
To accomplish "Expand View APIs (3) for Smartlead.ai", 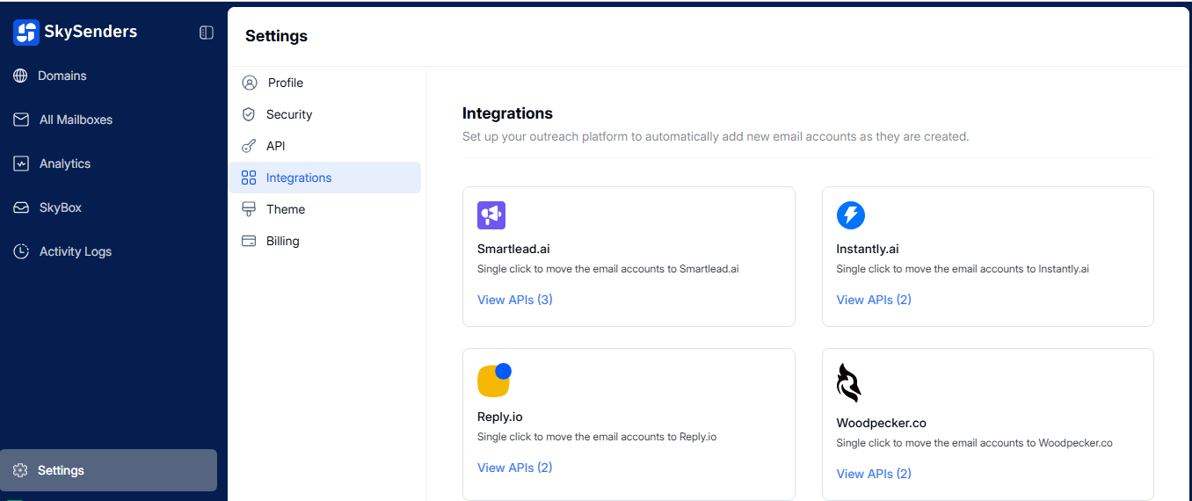I will tap(514, 300).
